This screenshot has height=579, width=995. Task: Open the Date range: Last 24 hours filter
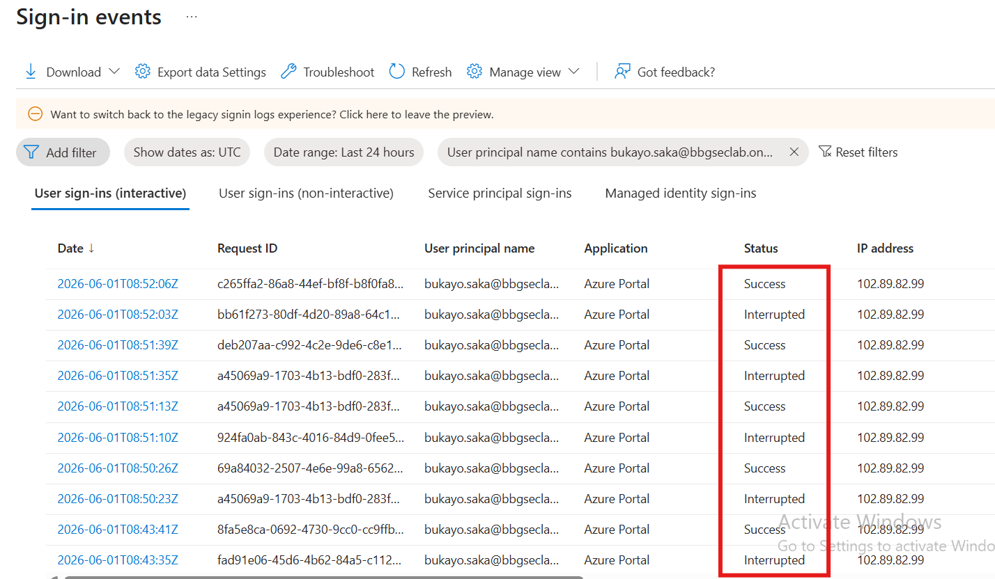(x=344, y=152)
